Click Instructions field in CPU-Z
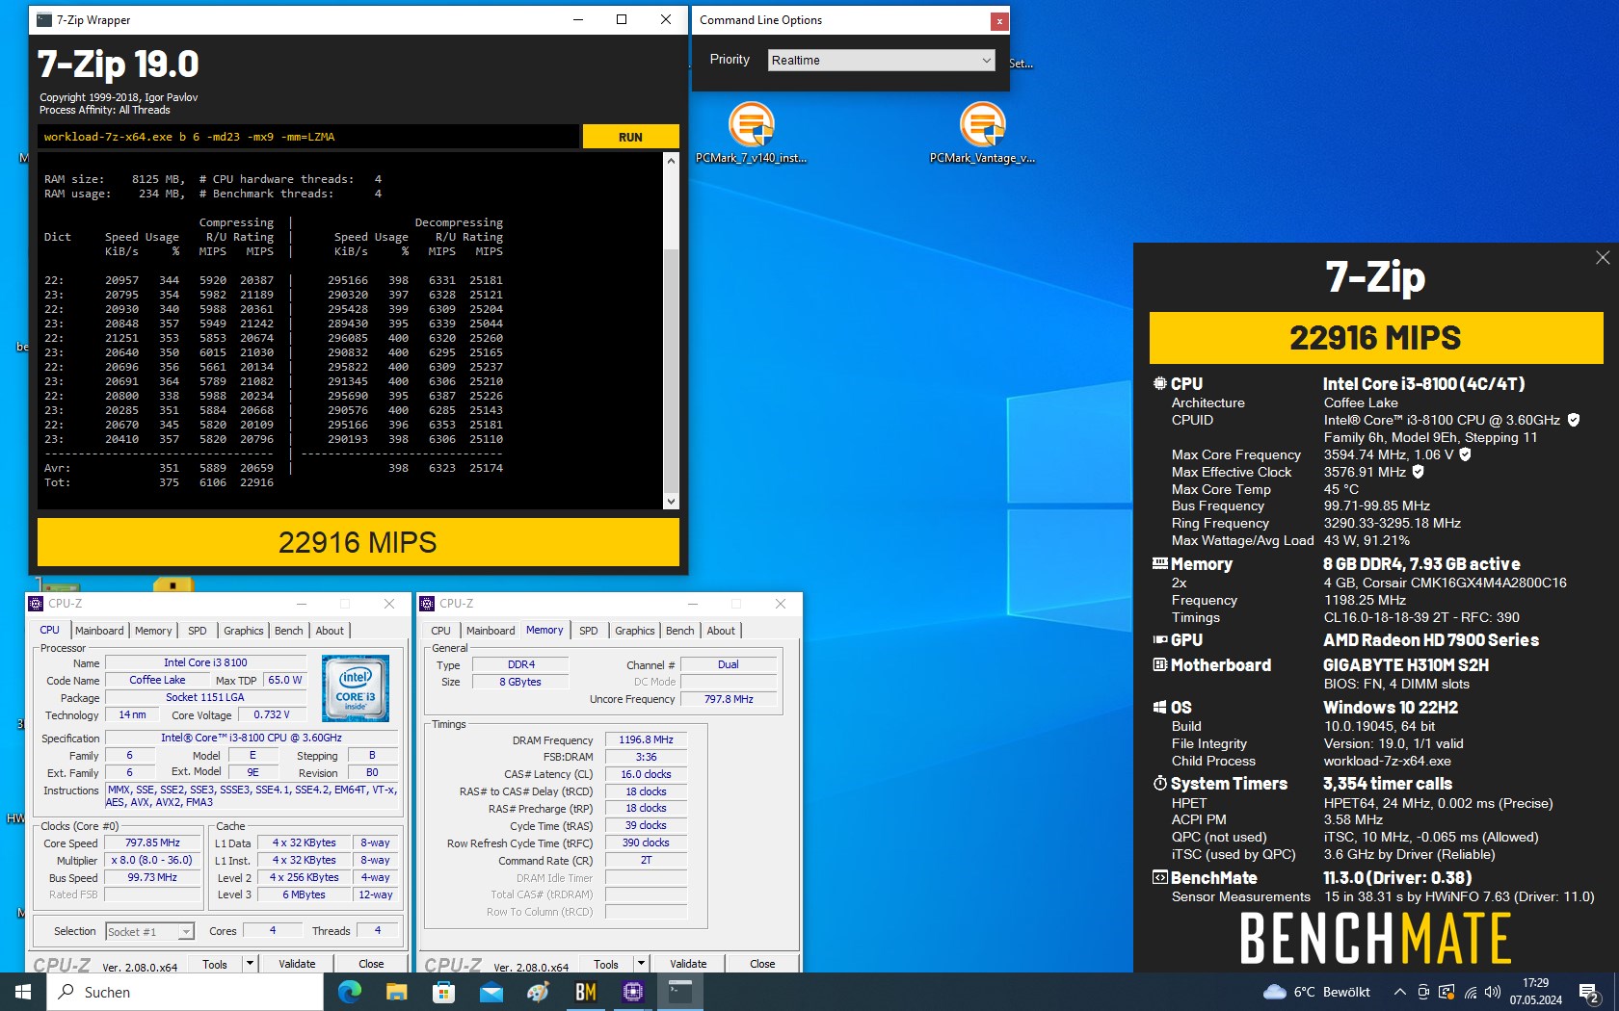1619x1011 pixels. coord(252,795)
